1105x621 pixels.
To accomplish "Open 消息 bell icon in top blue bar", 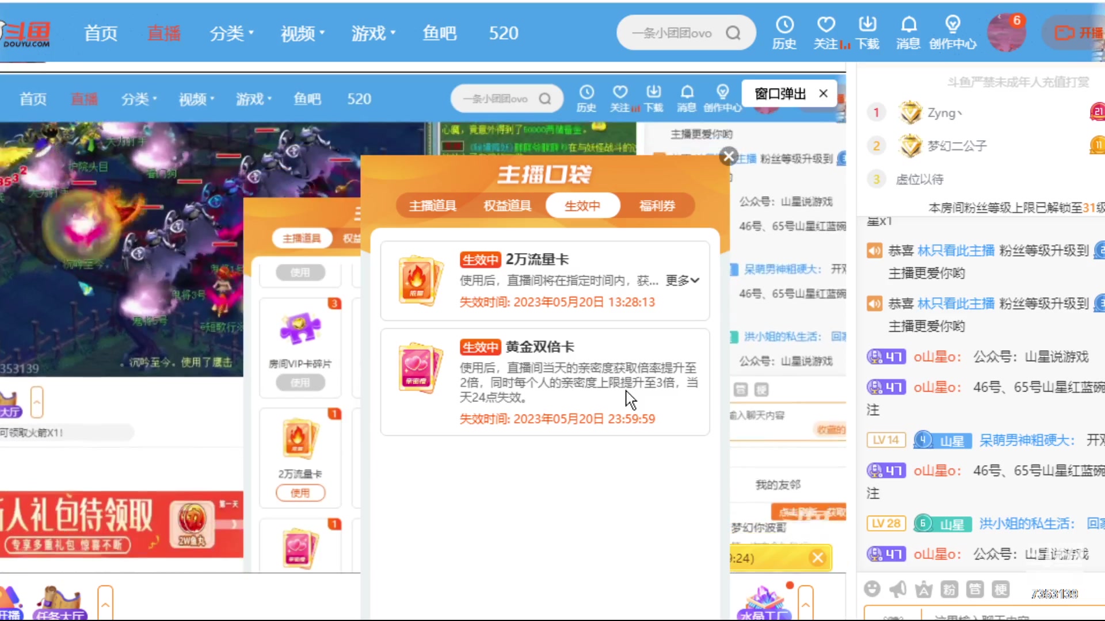I will tap(908, 33).
